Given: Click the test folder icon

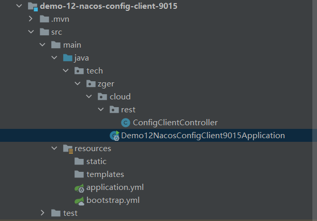Looking at the screenshot, I should point(56,213).
